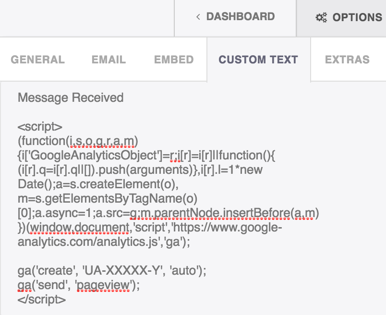Image resolution: width=386 pixels, height=315 pixels.
Task: Click the 'analytics.com/analytics.js' line
Action: tap(104, 242)
